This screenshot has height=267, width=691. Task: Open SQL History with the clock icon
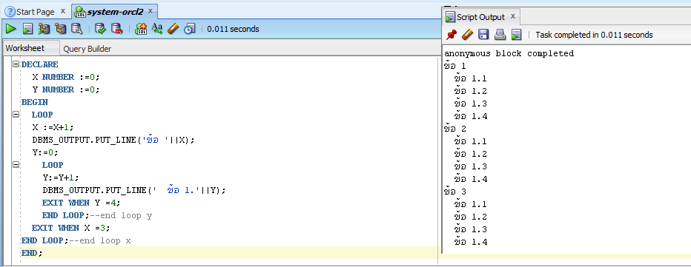(x=190, y=29)
